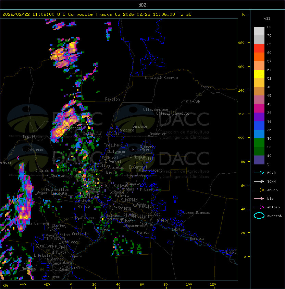Click the 'E_Challao' map label
285x289 pixels.
pyautogui.click(x=56, y=176)
